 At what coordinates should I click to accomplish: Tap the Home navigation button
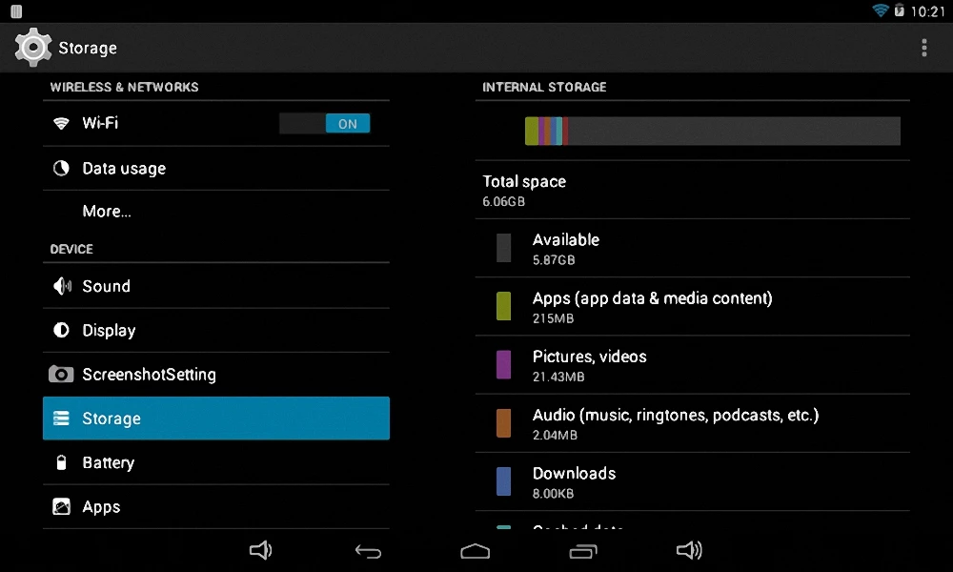476,551
